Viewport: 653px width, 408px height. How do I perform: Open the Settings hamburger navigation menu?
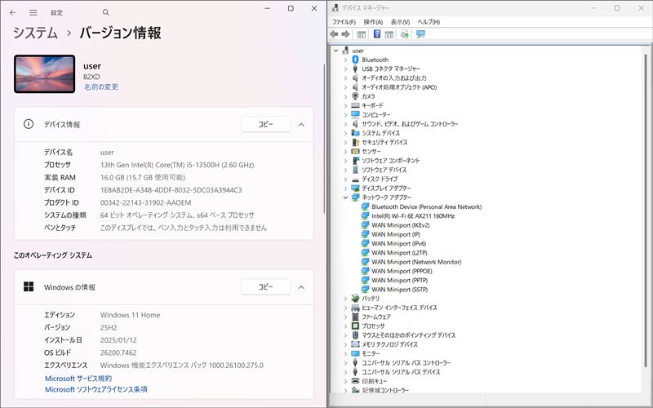pos(33,13)
